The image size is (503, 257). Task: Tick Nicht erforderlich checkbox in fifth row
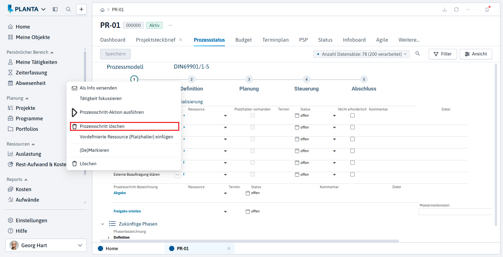[352, 163]
